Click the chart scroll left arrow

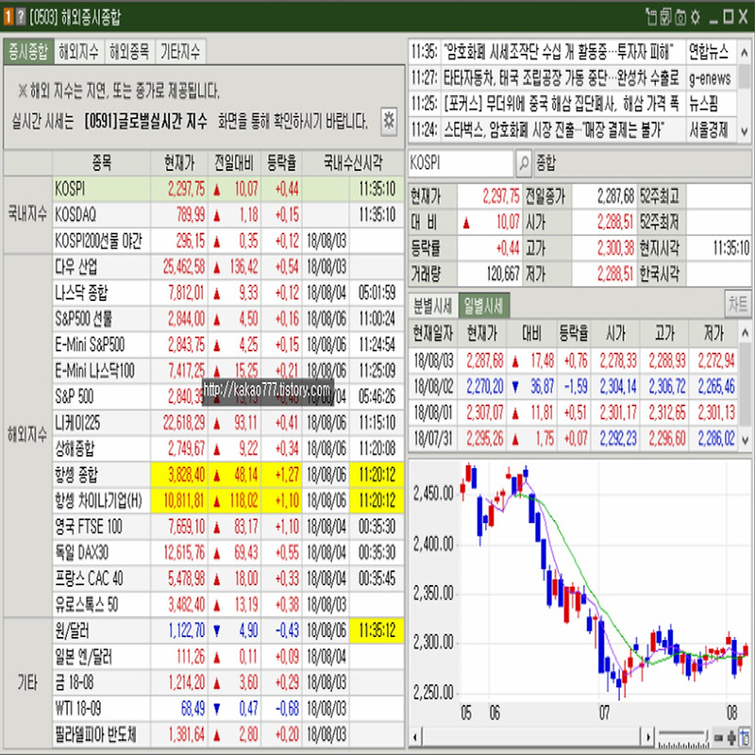416,737
